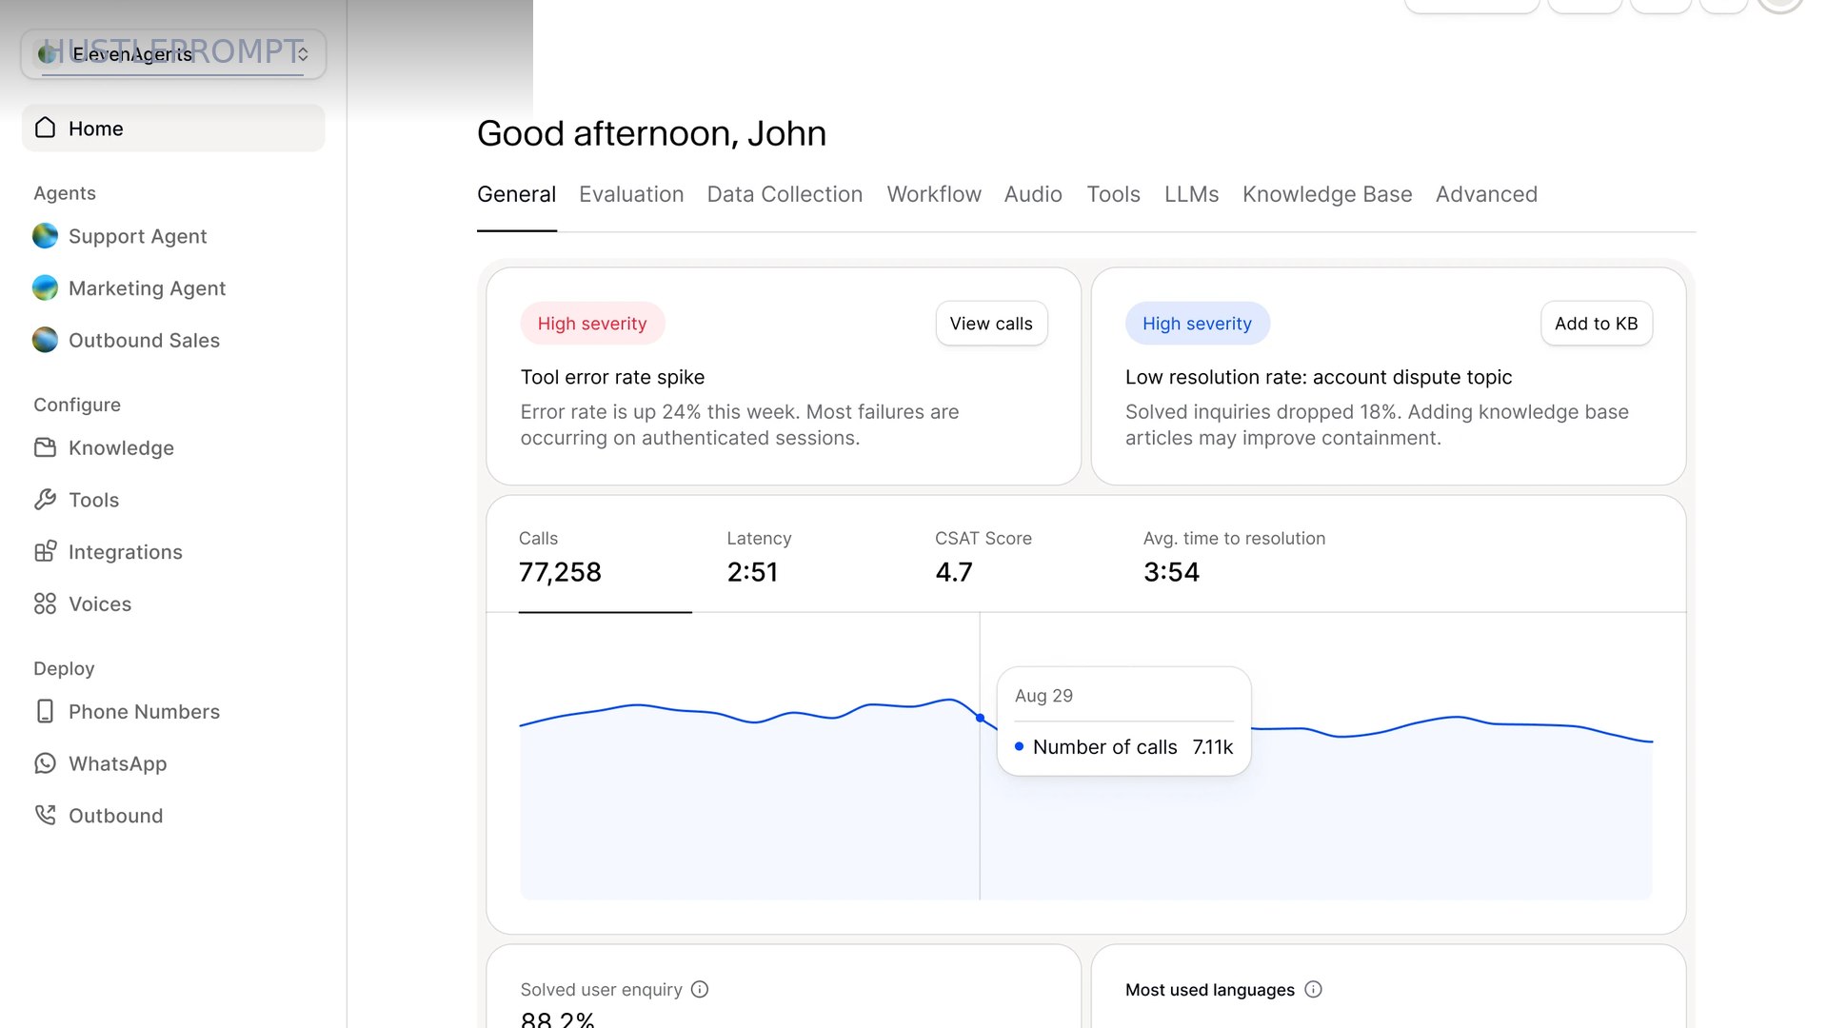Click the Tools wrench icon

click(x=45, y=500)
